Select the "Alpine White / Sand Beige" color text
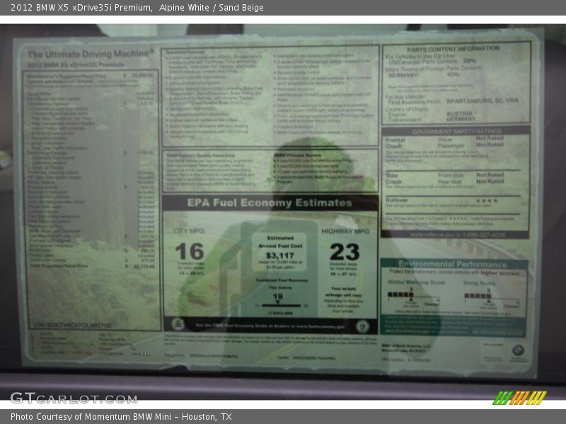The image size is (566, 424). tap(211, 8)
